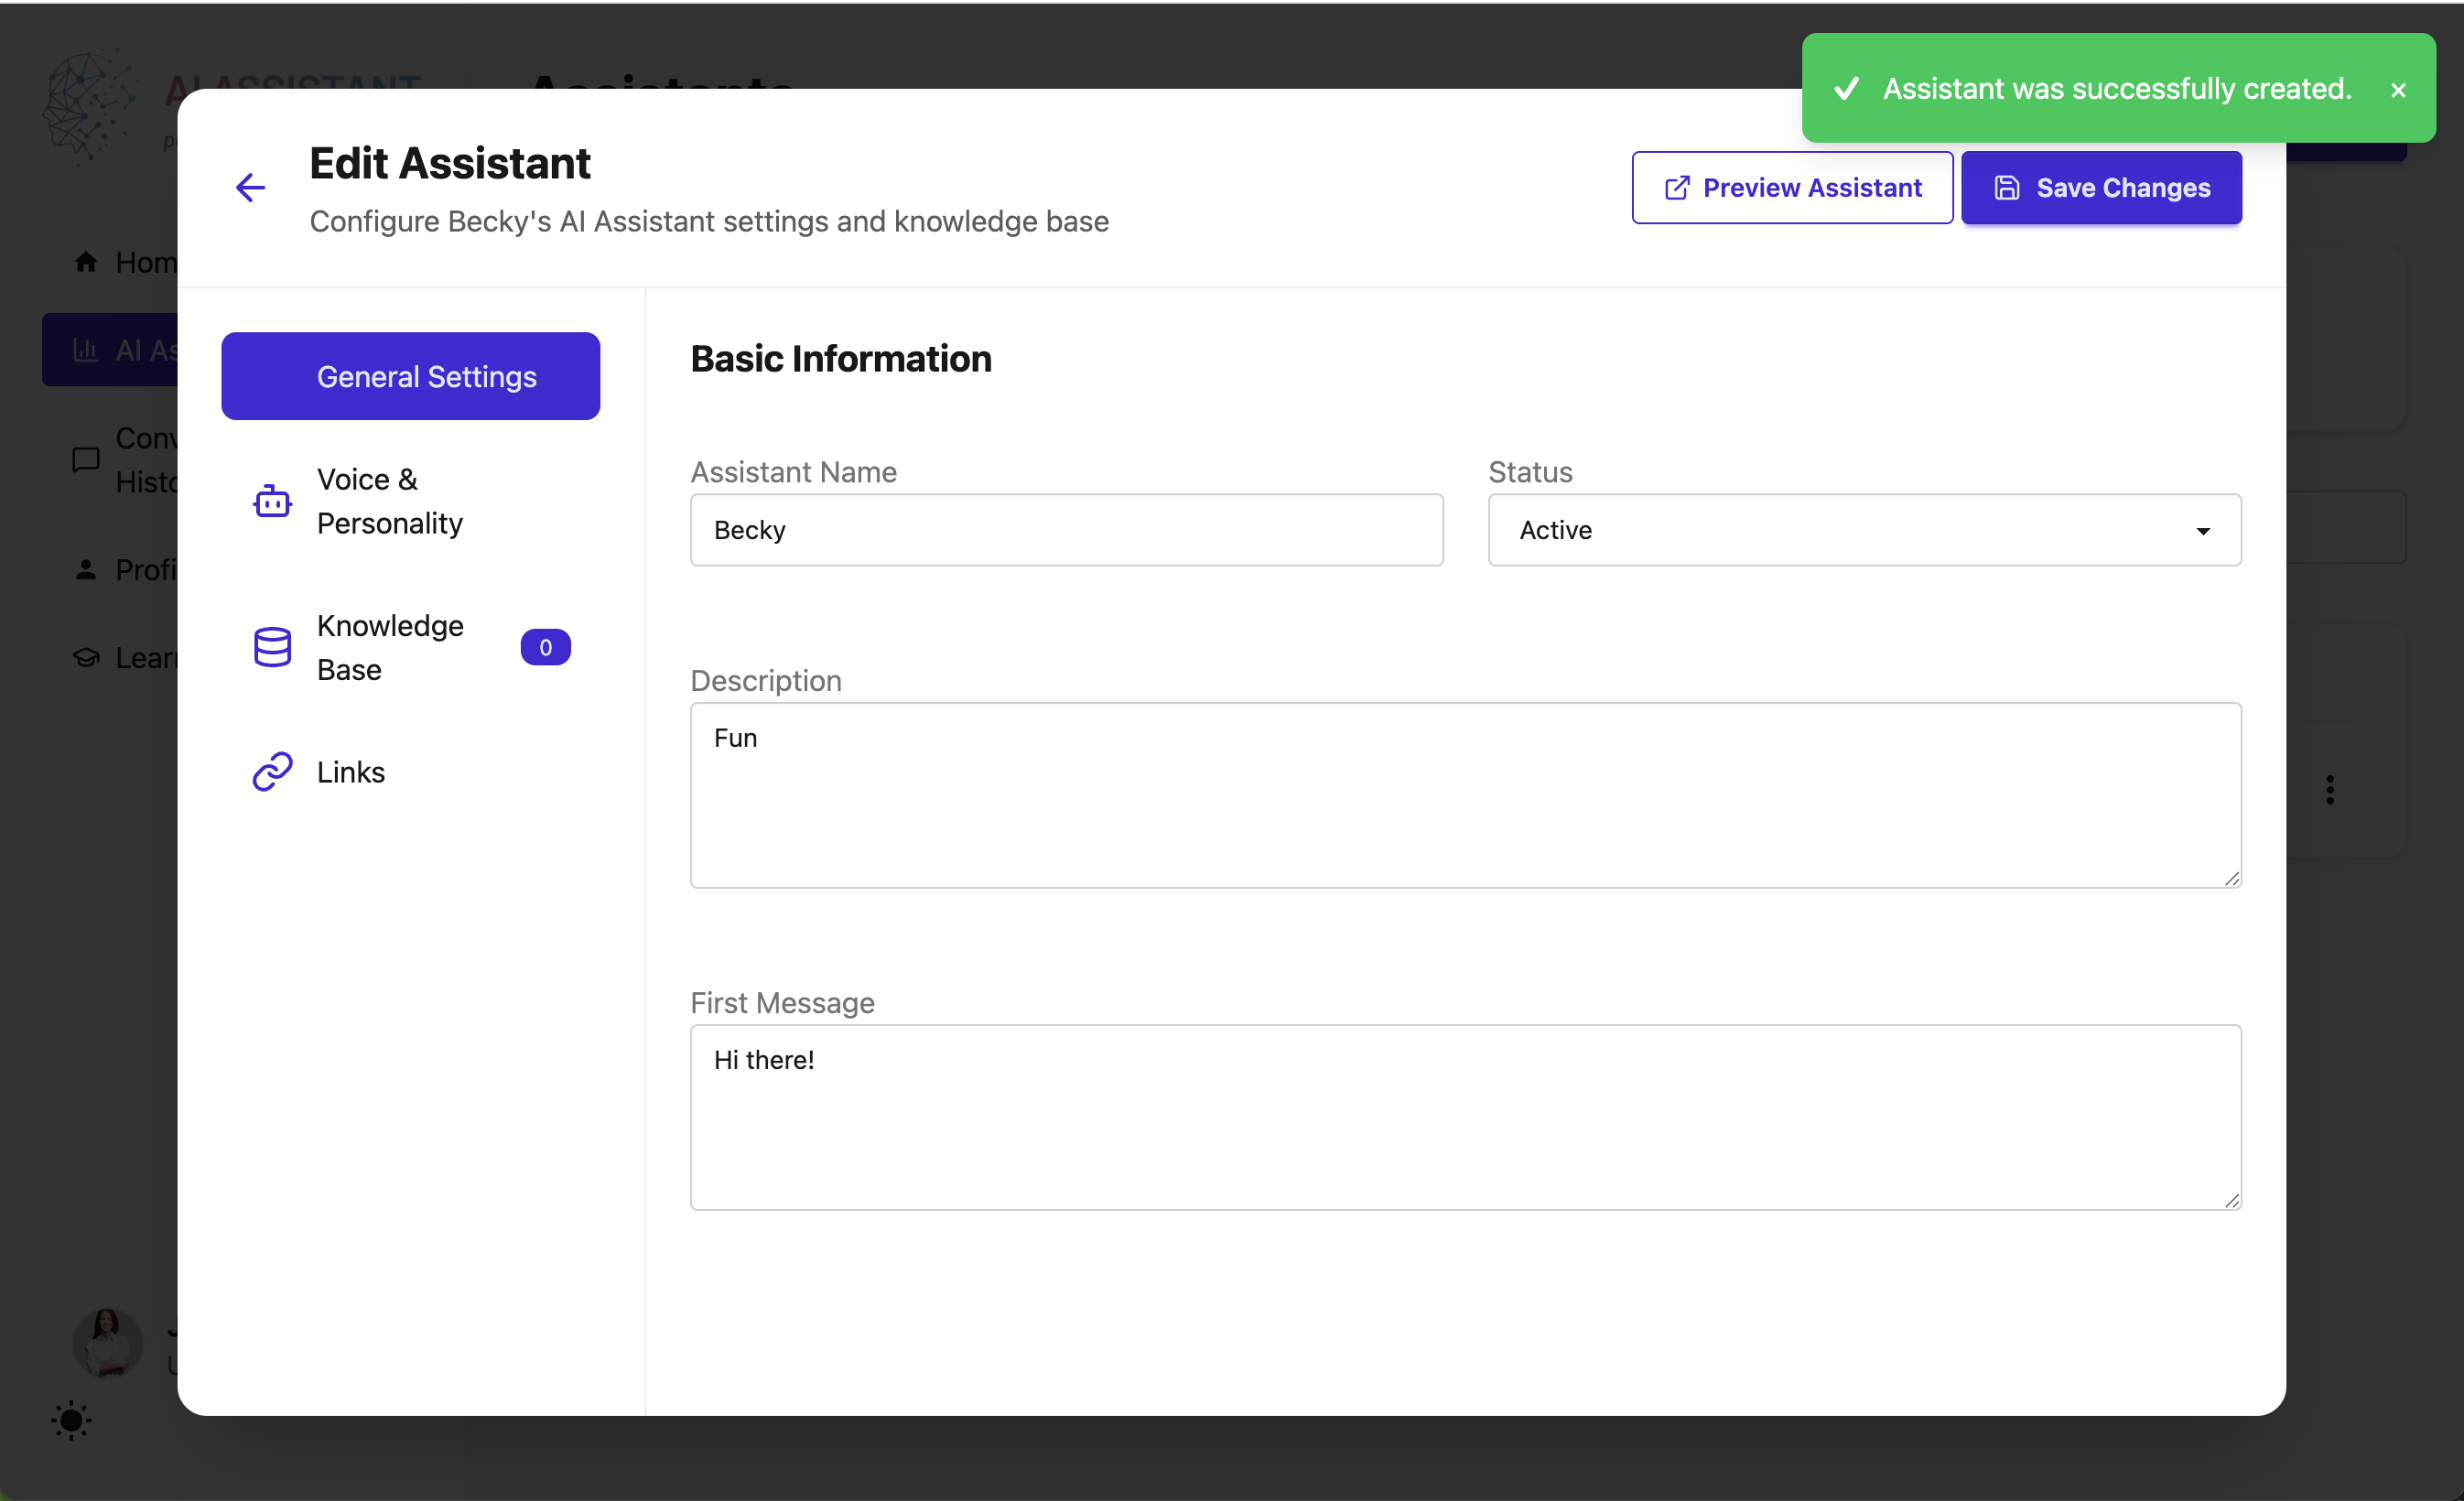This screenshot has height=1501, width=2464.
Task: Click the Knowledge Base count badge
Action: coord(545,647)
